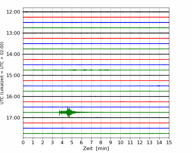The height and width of the screenshot is (153, 192).
Task: Click the x-axis tick label 11
Action: (x=130, y=142)
